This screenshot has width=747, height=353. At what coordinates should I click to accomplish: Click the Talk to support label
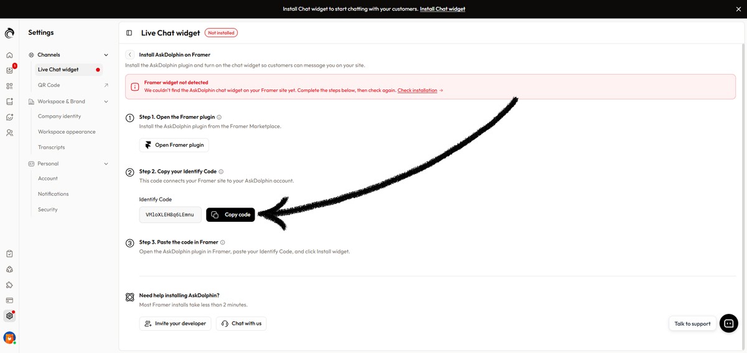(x=692, y=324)
